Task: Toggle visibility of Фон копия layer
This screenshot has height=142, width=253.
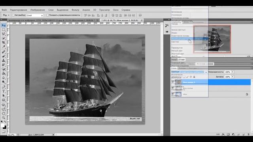Action: (x=173, y=88)
